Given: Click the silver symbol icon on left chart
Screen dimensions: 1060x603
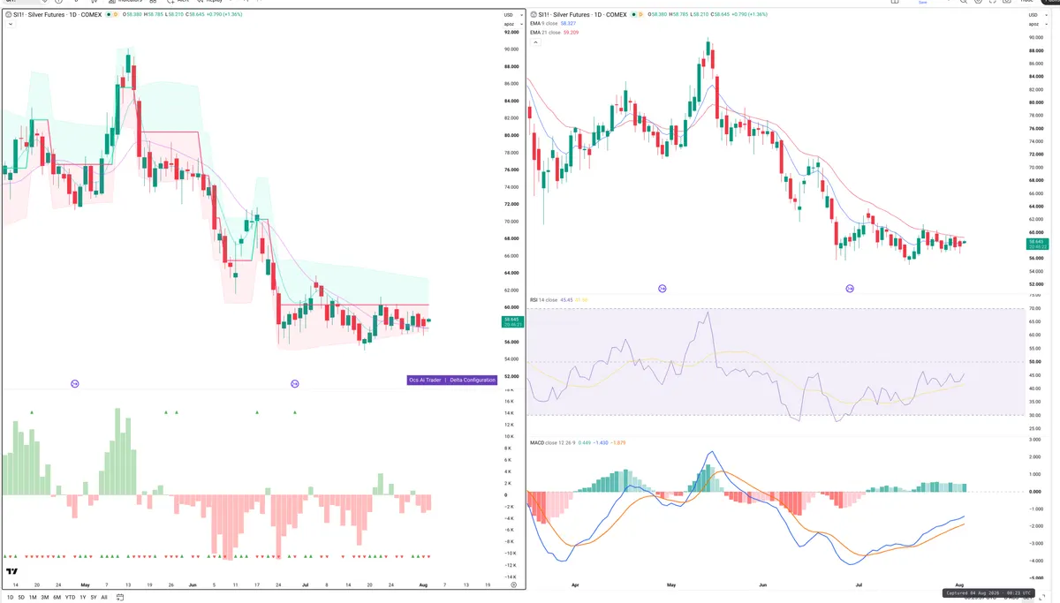Looking at the screenshot, I should [8, 14].
